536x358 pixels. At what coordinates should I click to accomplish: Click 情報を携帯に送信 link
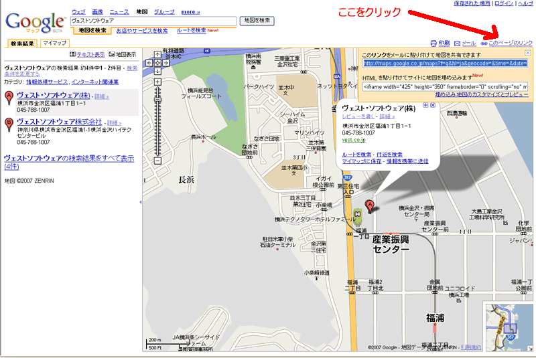[x=407, y=161]
